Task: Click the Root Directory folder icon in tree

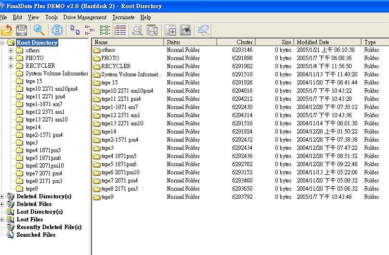Action: pos(11,43)
